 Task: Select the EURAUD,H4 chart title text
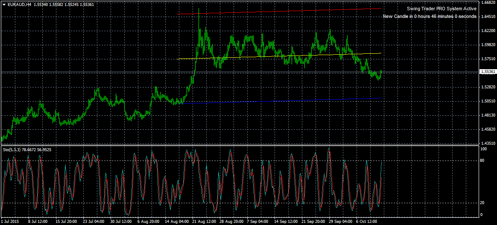[x=18, y=4]
